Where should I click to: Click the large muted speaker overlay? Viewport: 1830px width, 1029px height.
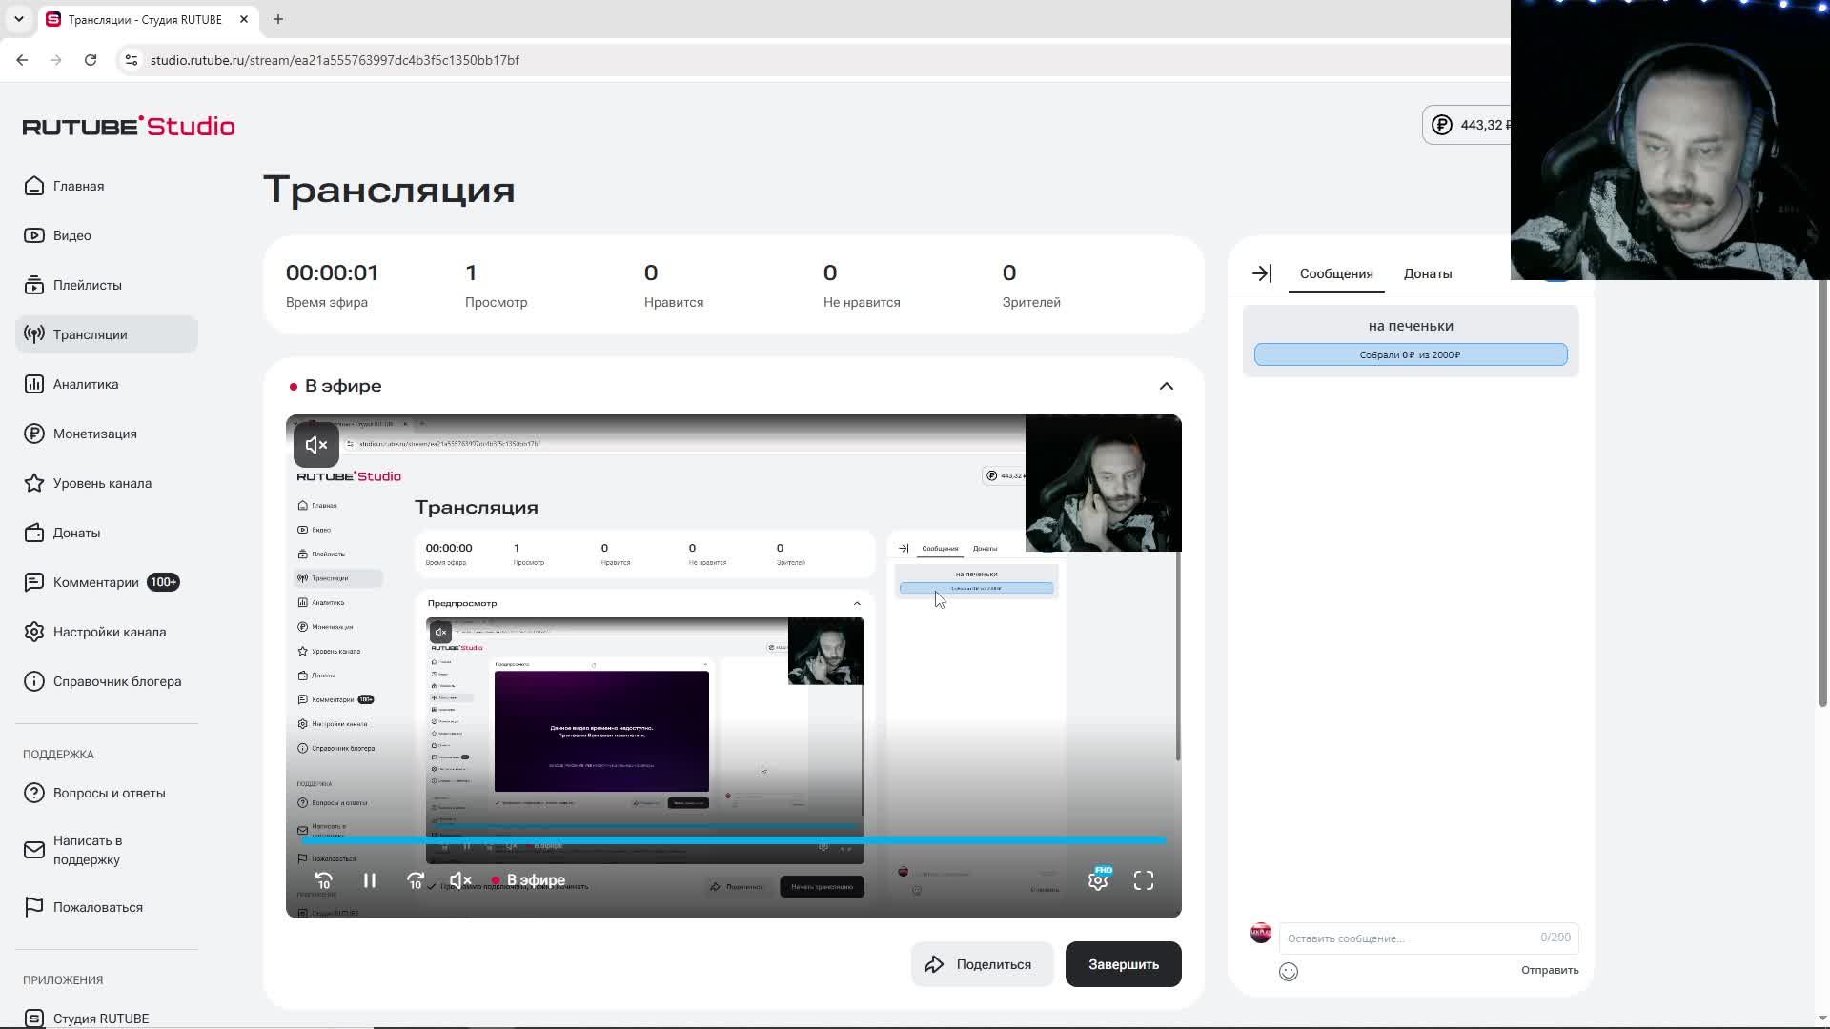[316, 445]
